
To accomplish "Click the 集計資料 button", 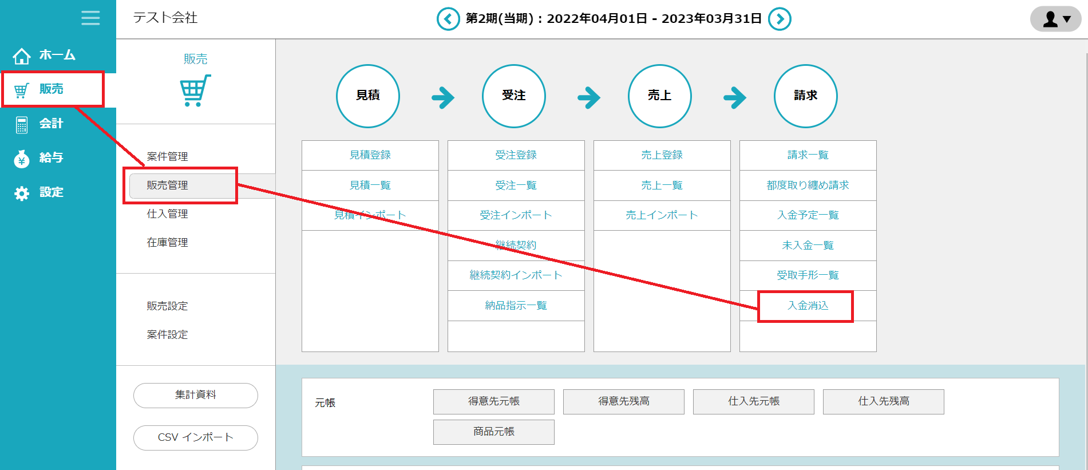I will point(195,395).
